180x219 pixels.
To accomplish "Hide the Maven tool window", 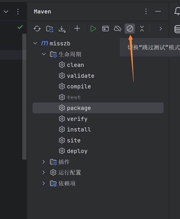I will coord(158,11).
